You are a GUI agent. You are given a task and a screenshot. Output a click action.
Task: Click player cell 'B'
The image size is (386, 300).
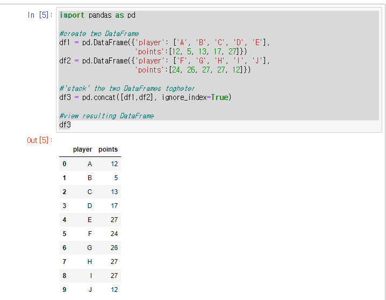[x=90, y=178]
